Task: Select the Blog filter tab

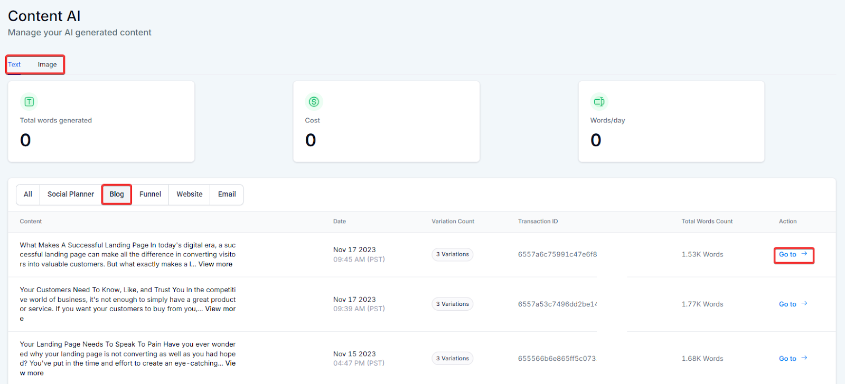Action: tap(117, 194)
